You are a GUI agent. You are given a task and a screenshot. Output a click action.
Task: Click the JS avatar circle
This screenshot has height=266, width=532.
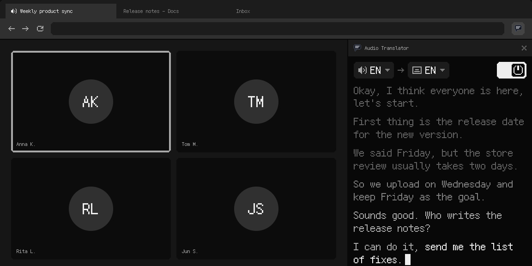pyautogui.click(x=256, y=209)
